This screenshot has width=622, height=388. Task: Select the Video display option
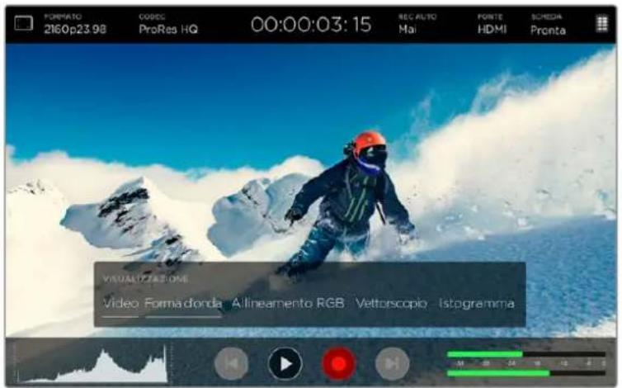(x=120, y=304)
